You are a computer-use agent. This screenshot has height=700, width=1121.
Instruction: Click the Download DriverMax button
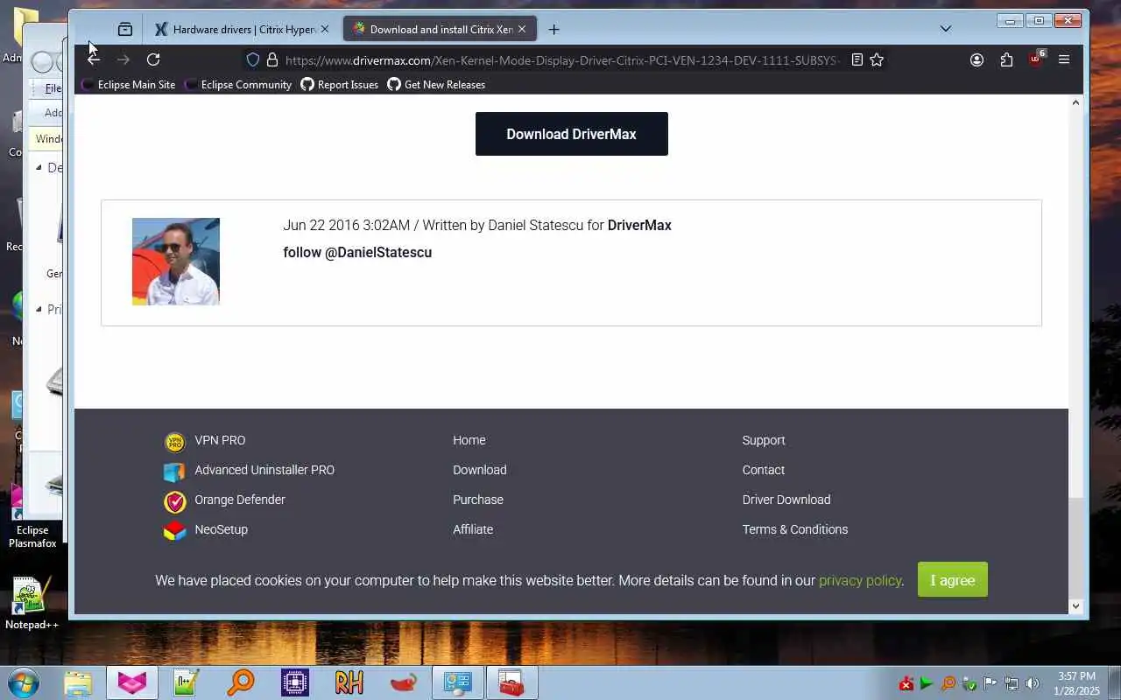tap(572, 134)
